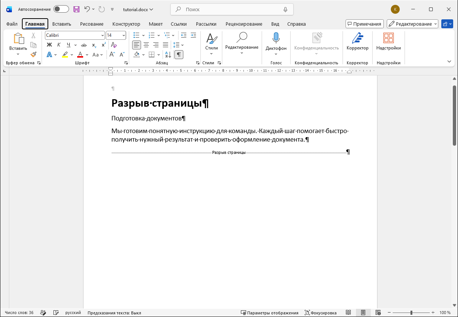Viewport: 458px width, 317px height.
Task: Decrease paragraph indent
Action: [184, 35]
